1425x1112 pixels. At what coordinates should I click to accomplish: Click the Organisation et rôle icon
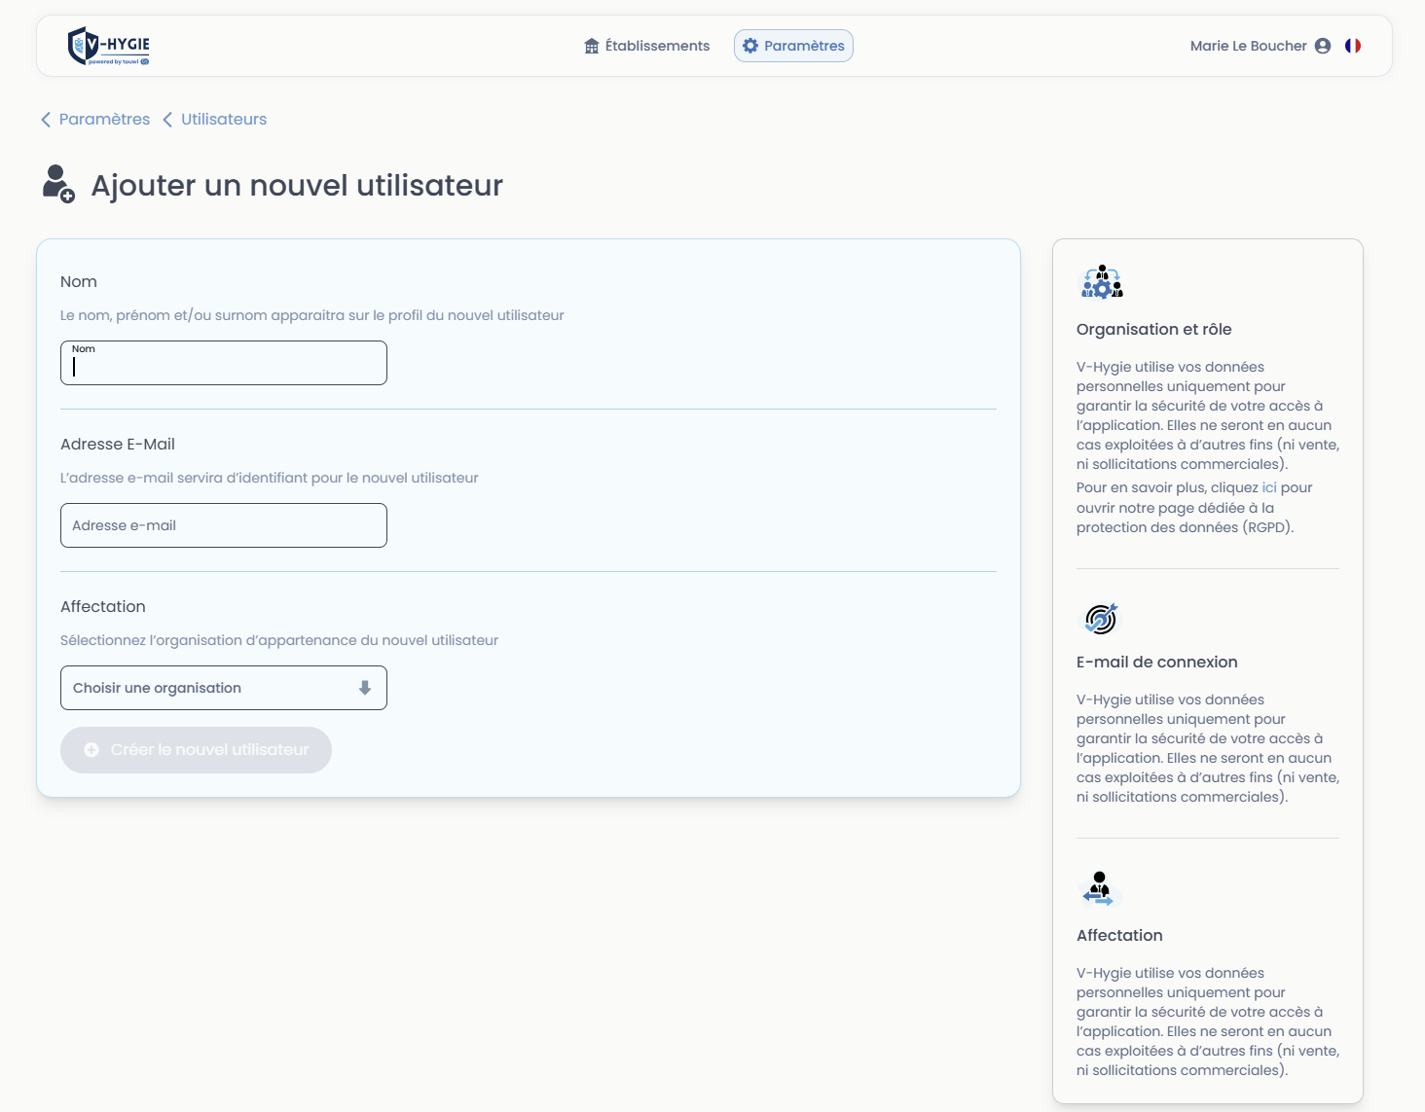coord(1102,282)
